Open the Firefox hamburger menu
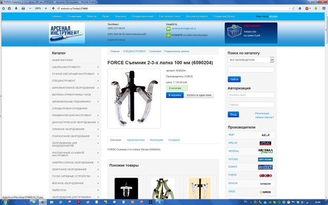This screenshot has height=205, width=328. pos(323,8)
